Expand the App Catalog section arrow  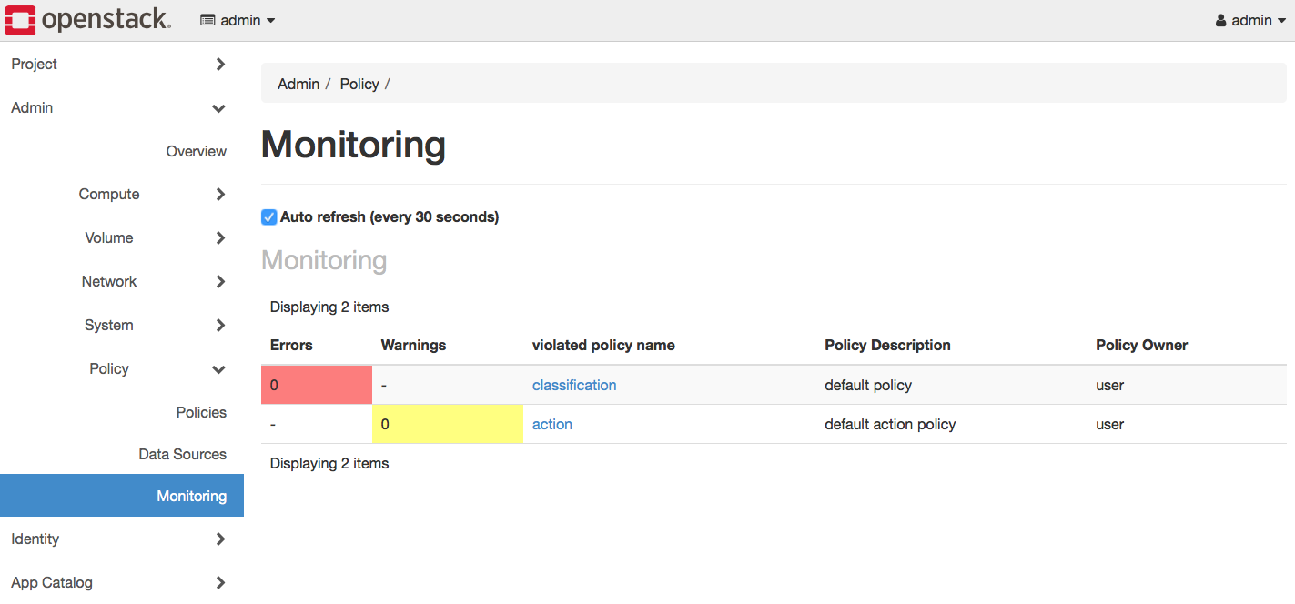click(x=220, y=582)
